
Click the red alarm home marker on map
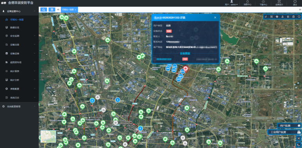point(186,68)
